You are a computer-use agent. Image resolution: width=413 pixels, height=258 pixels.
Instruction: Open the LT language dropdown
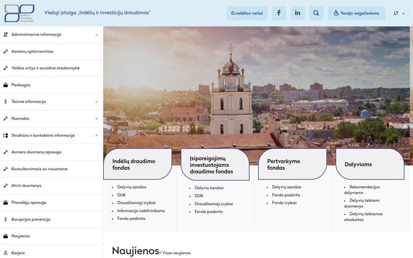(x=399, y=13)
